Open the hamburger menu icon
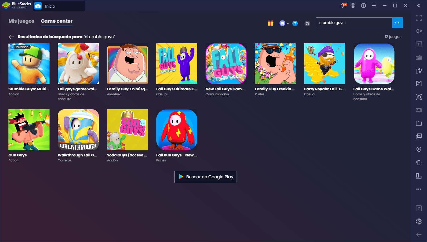The width and height of the screenshot is (427, 242). (x=374, y=6)
